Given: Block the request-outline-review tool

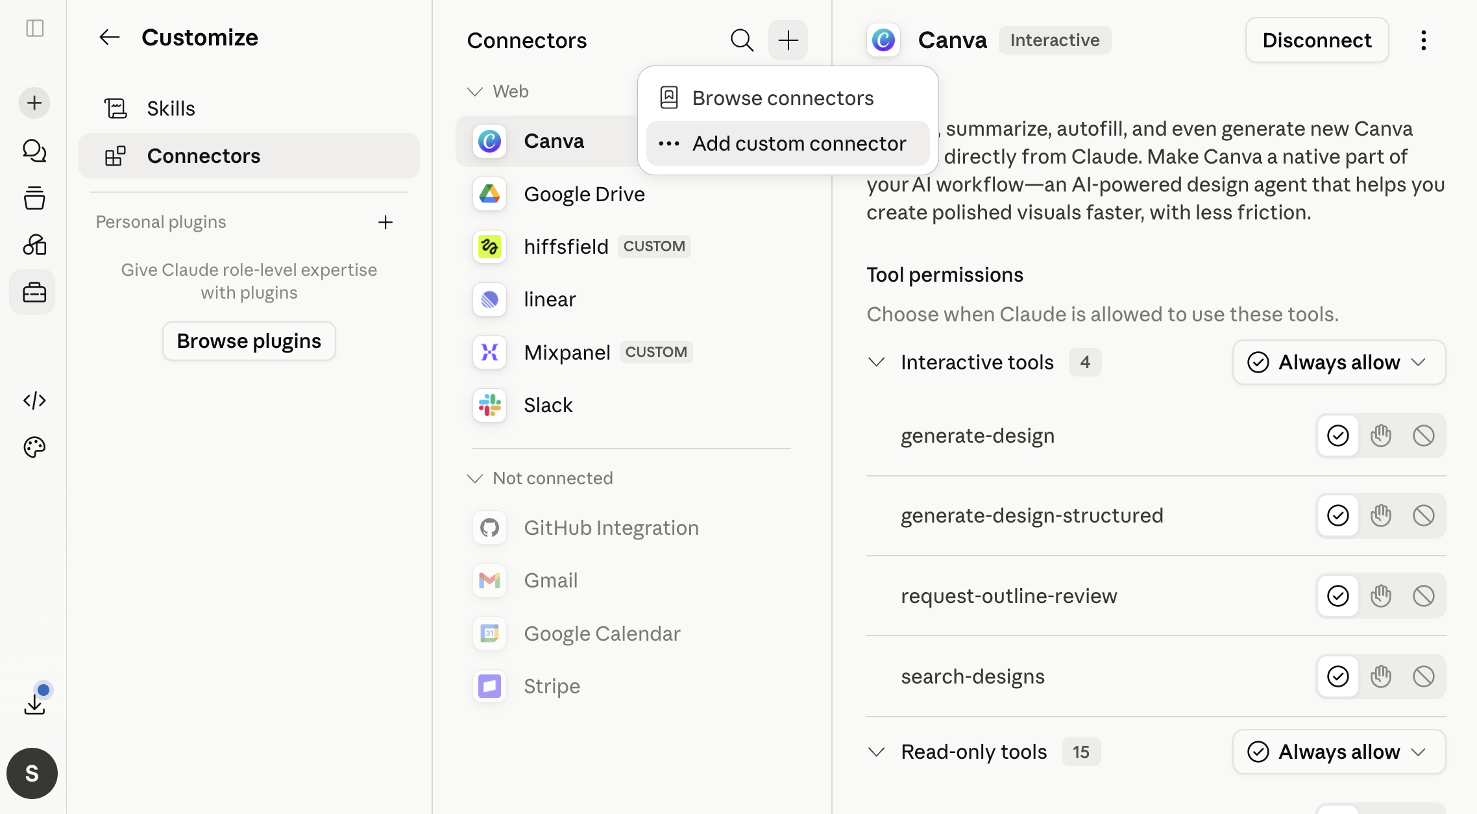Looking at the screenshot, I should 1423,596.
